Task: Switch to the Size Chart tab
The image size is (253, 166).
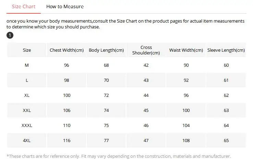Action: pyautogui.click(x=24, y=7)
